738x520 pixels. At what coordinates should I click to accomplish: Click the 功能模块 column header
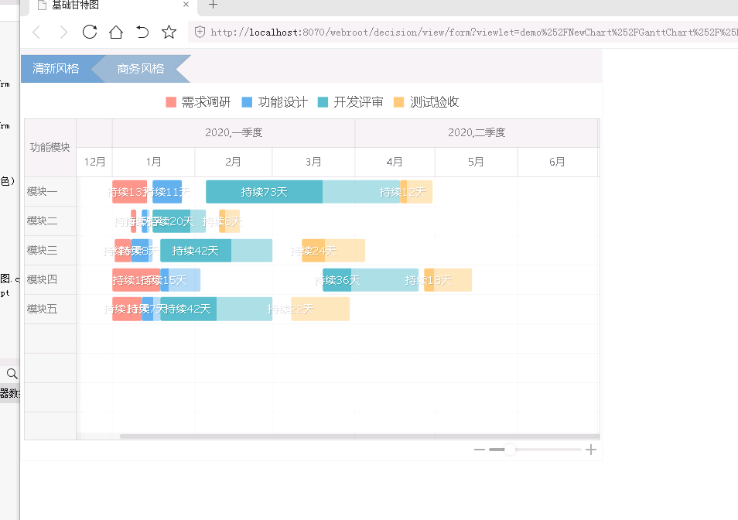(x=50, y=148)
